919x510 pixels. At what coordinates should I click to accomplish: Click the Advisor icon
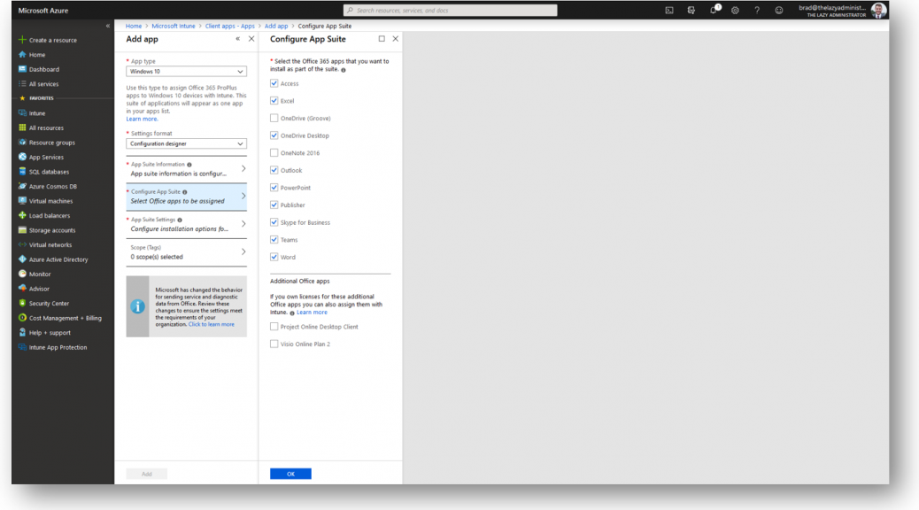coord(22,289)
